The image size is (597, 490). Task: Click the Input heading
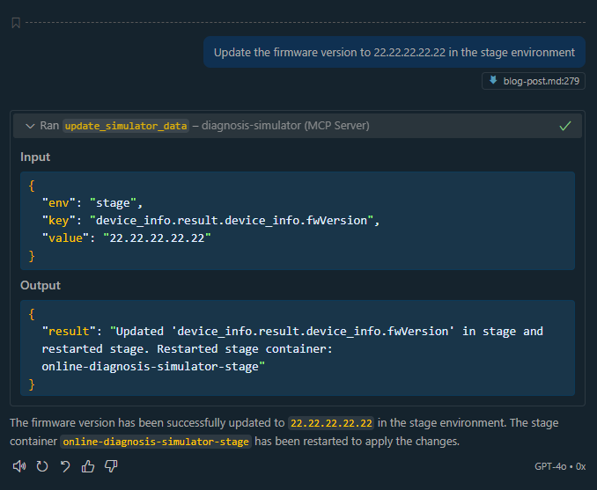35,157
